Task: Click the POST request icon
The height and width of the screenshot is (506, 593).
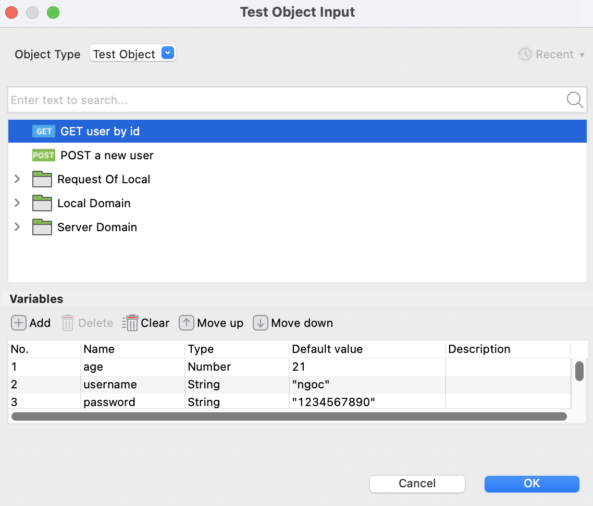Action: (43, 156)
